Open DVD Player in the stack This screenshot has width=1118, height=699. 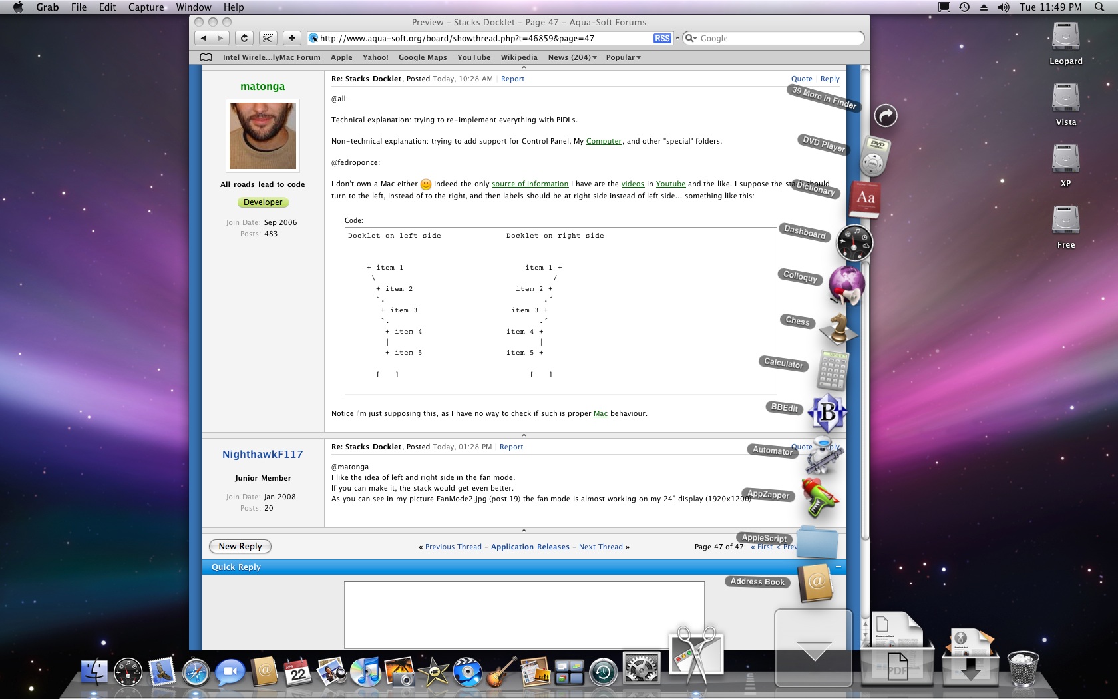pos(876,156)
